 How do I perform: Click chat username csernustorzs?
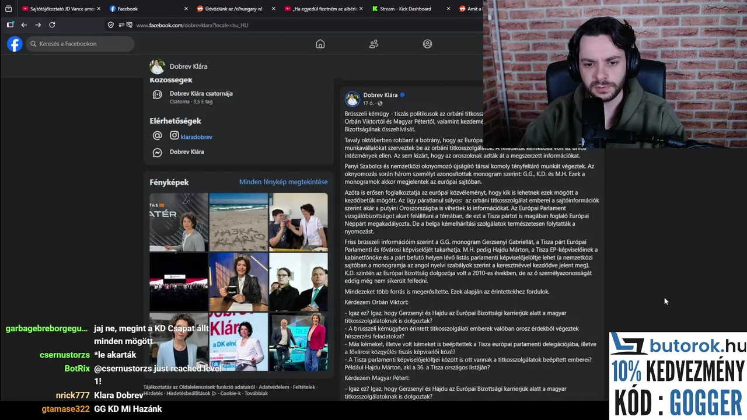[x=65, y=355]
